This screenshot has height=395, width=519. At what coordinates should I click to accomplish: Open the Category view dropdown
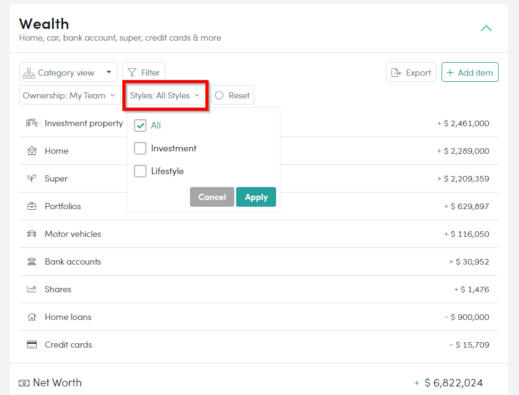[68, 72]
